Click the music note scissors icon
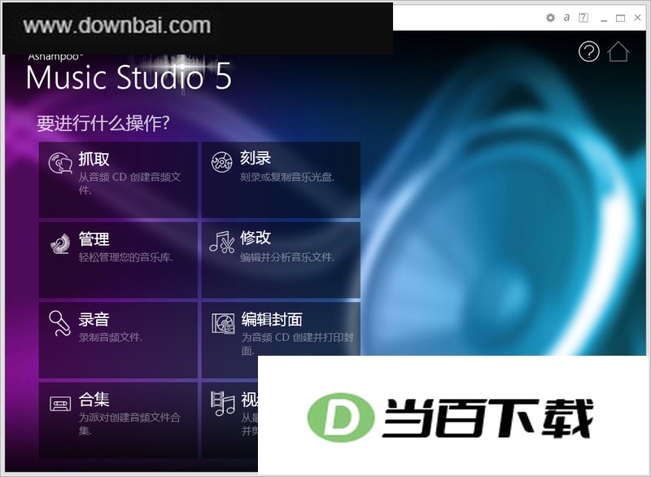 coord(221,242)
